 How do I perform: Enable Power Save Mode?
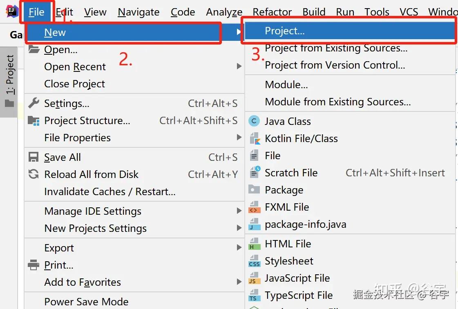point(86,302)
